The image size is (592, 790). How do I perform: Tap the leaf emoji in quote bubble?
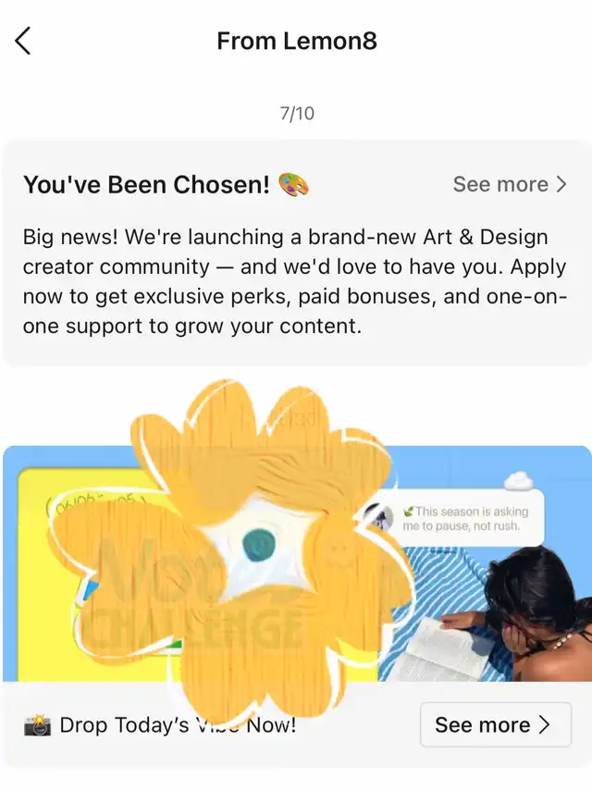tap(409, 512)
